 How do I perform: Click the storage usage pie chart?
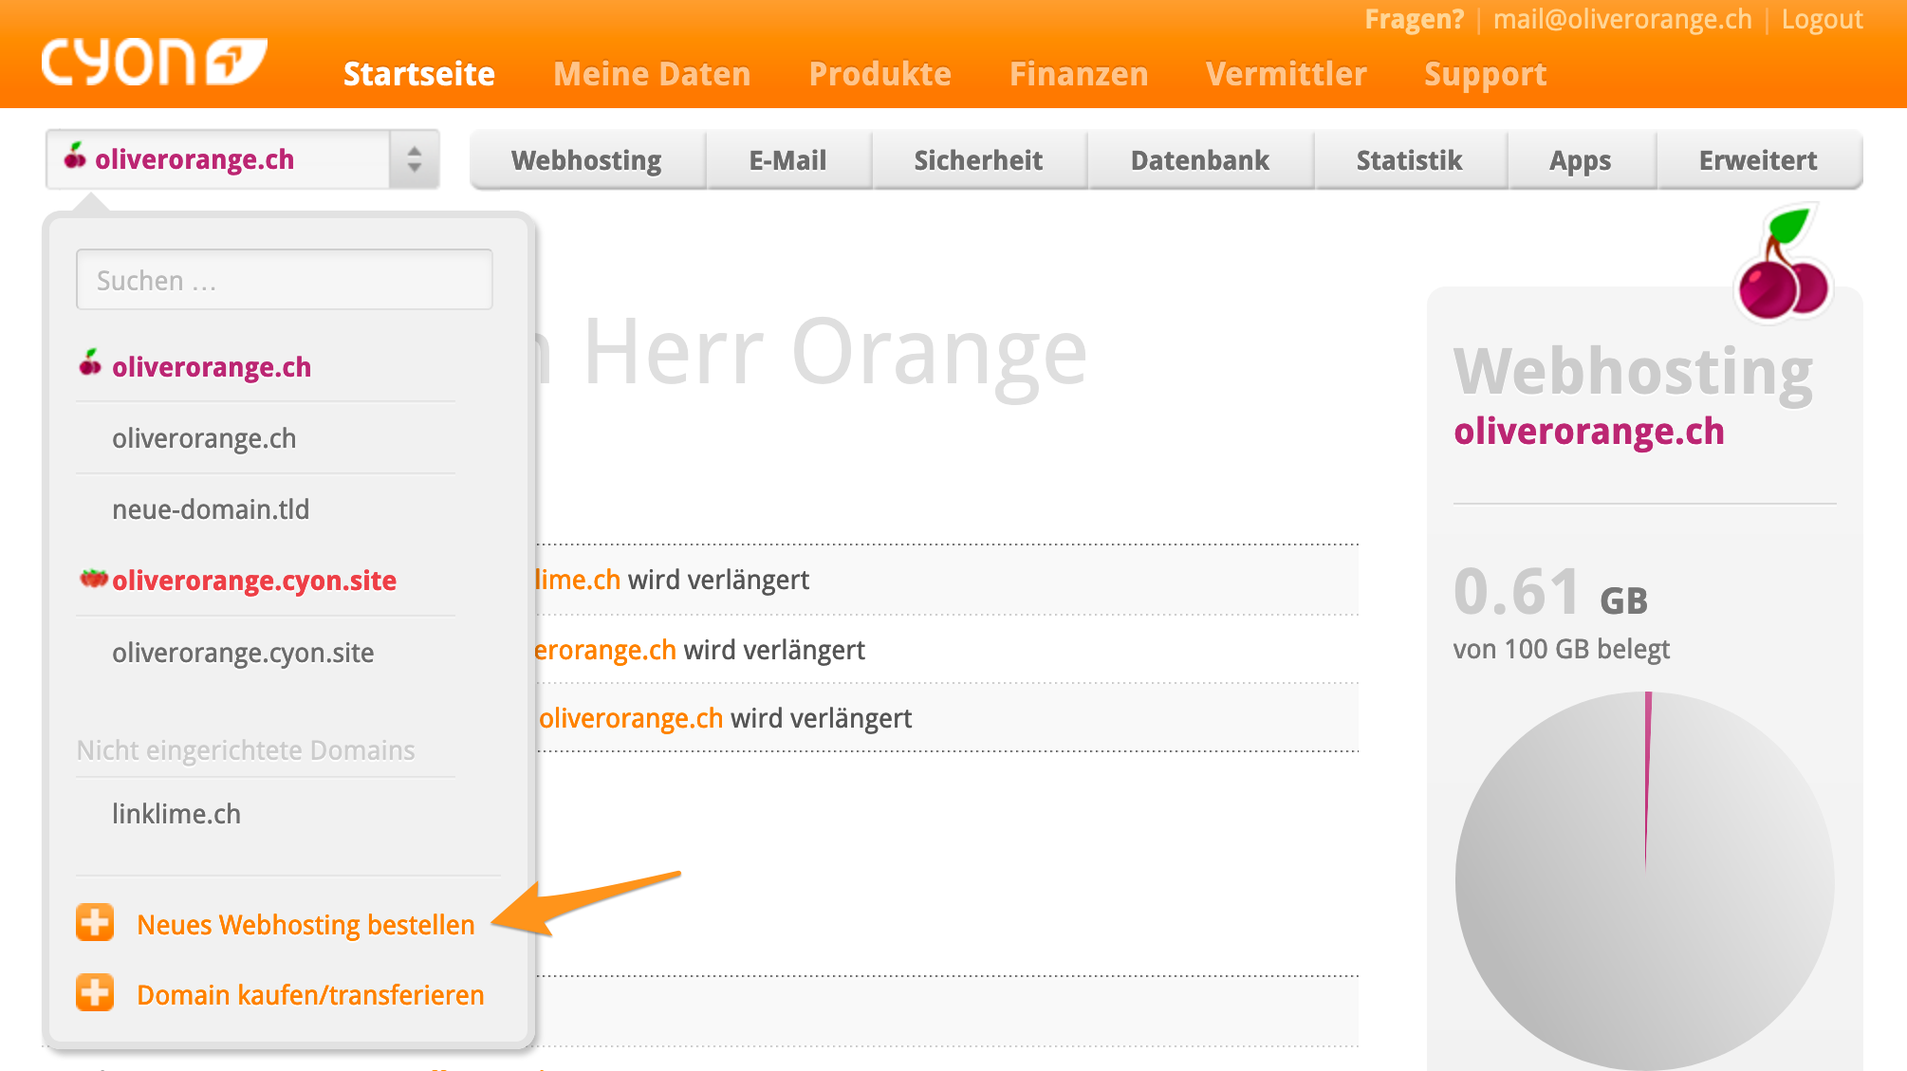point(1644,880)
